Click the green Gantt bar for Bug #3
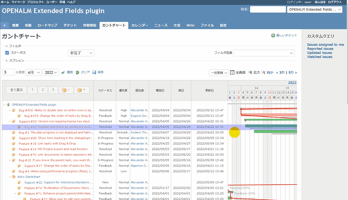This screenshot has width=348, height=200. 275,132
